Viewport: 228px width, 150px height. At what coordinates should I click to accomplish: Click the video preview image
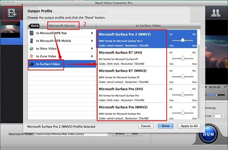216,52
